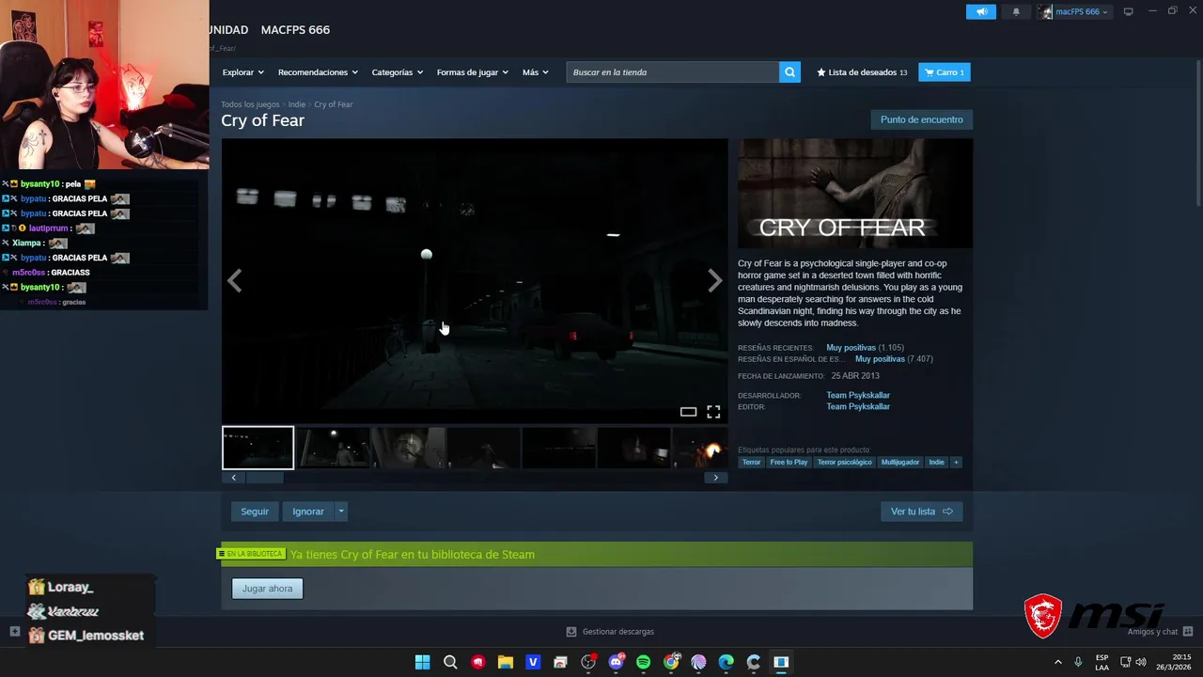Click the Ignorar button
Image resolution: width=1203 pixels, height=677 pixels.
[308, 512]
